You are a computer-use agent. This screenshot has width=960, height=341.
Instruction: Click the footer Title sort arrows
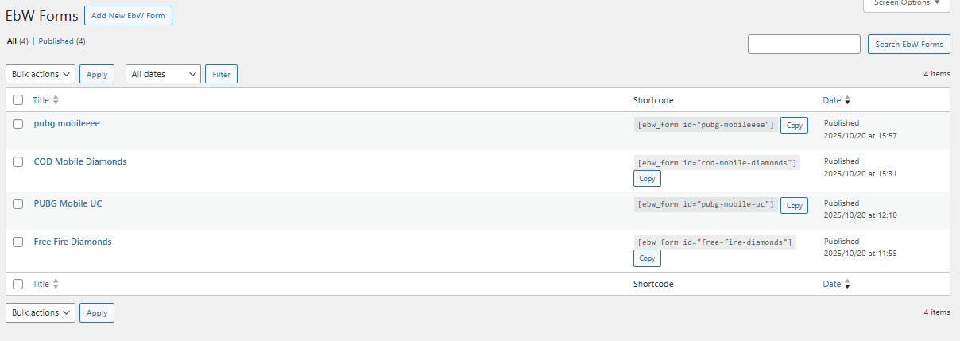coord(56,284)
